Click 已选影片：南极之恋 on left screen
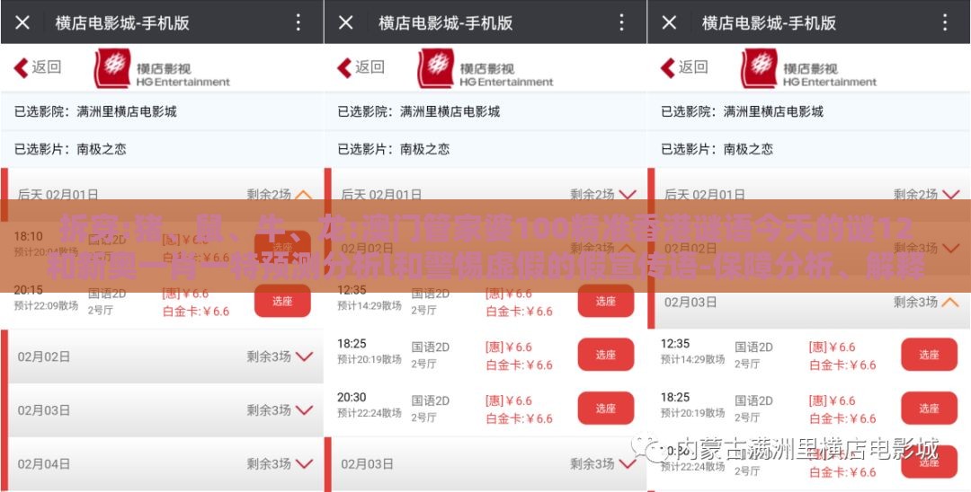Viewport: 971px width, 492px height. pyautogui.click(x=70, y=149)
